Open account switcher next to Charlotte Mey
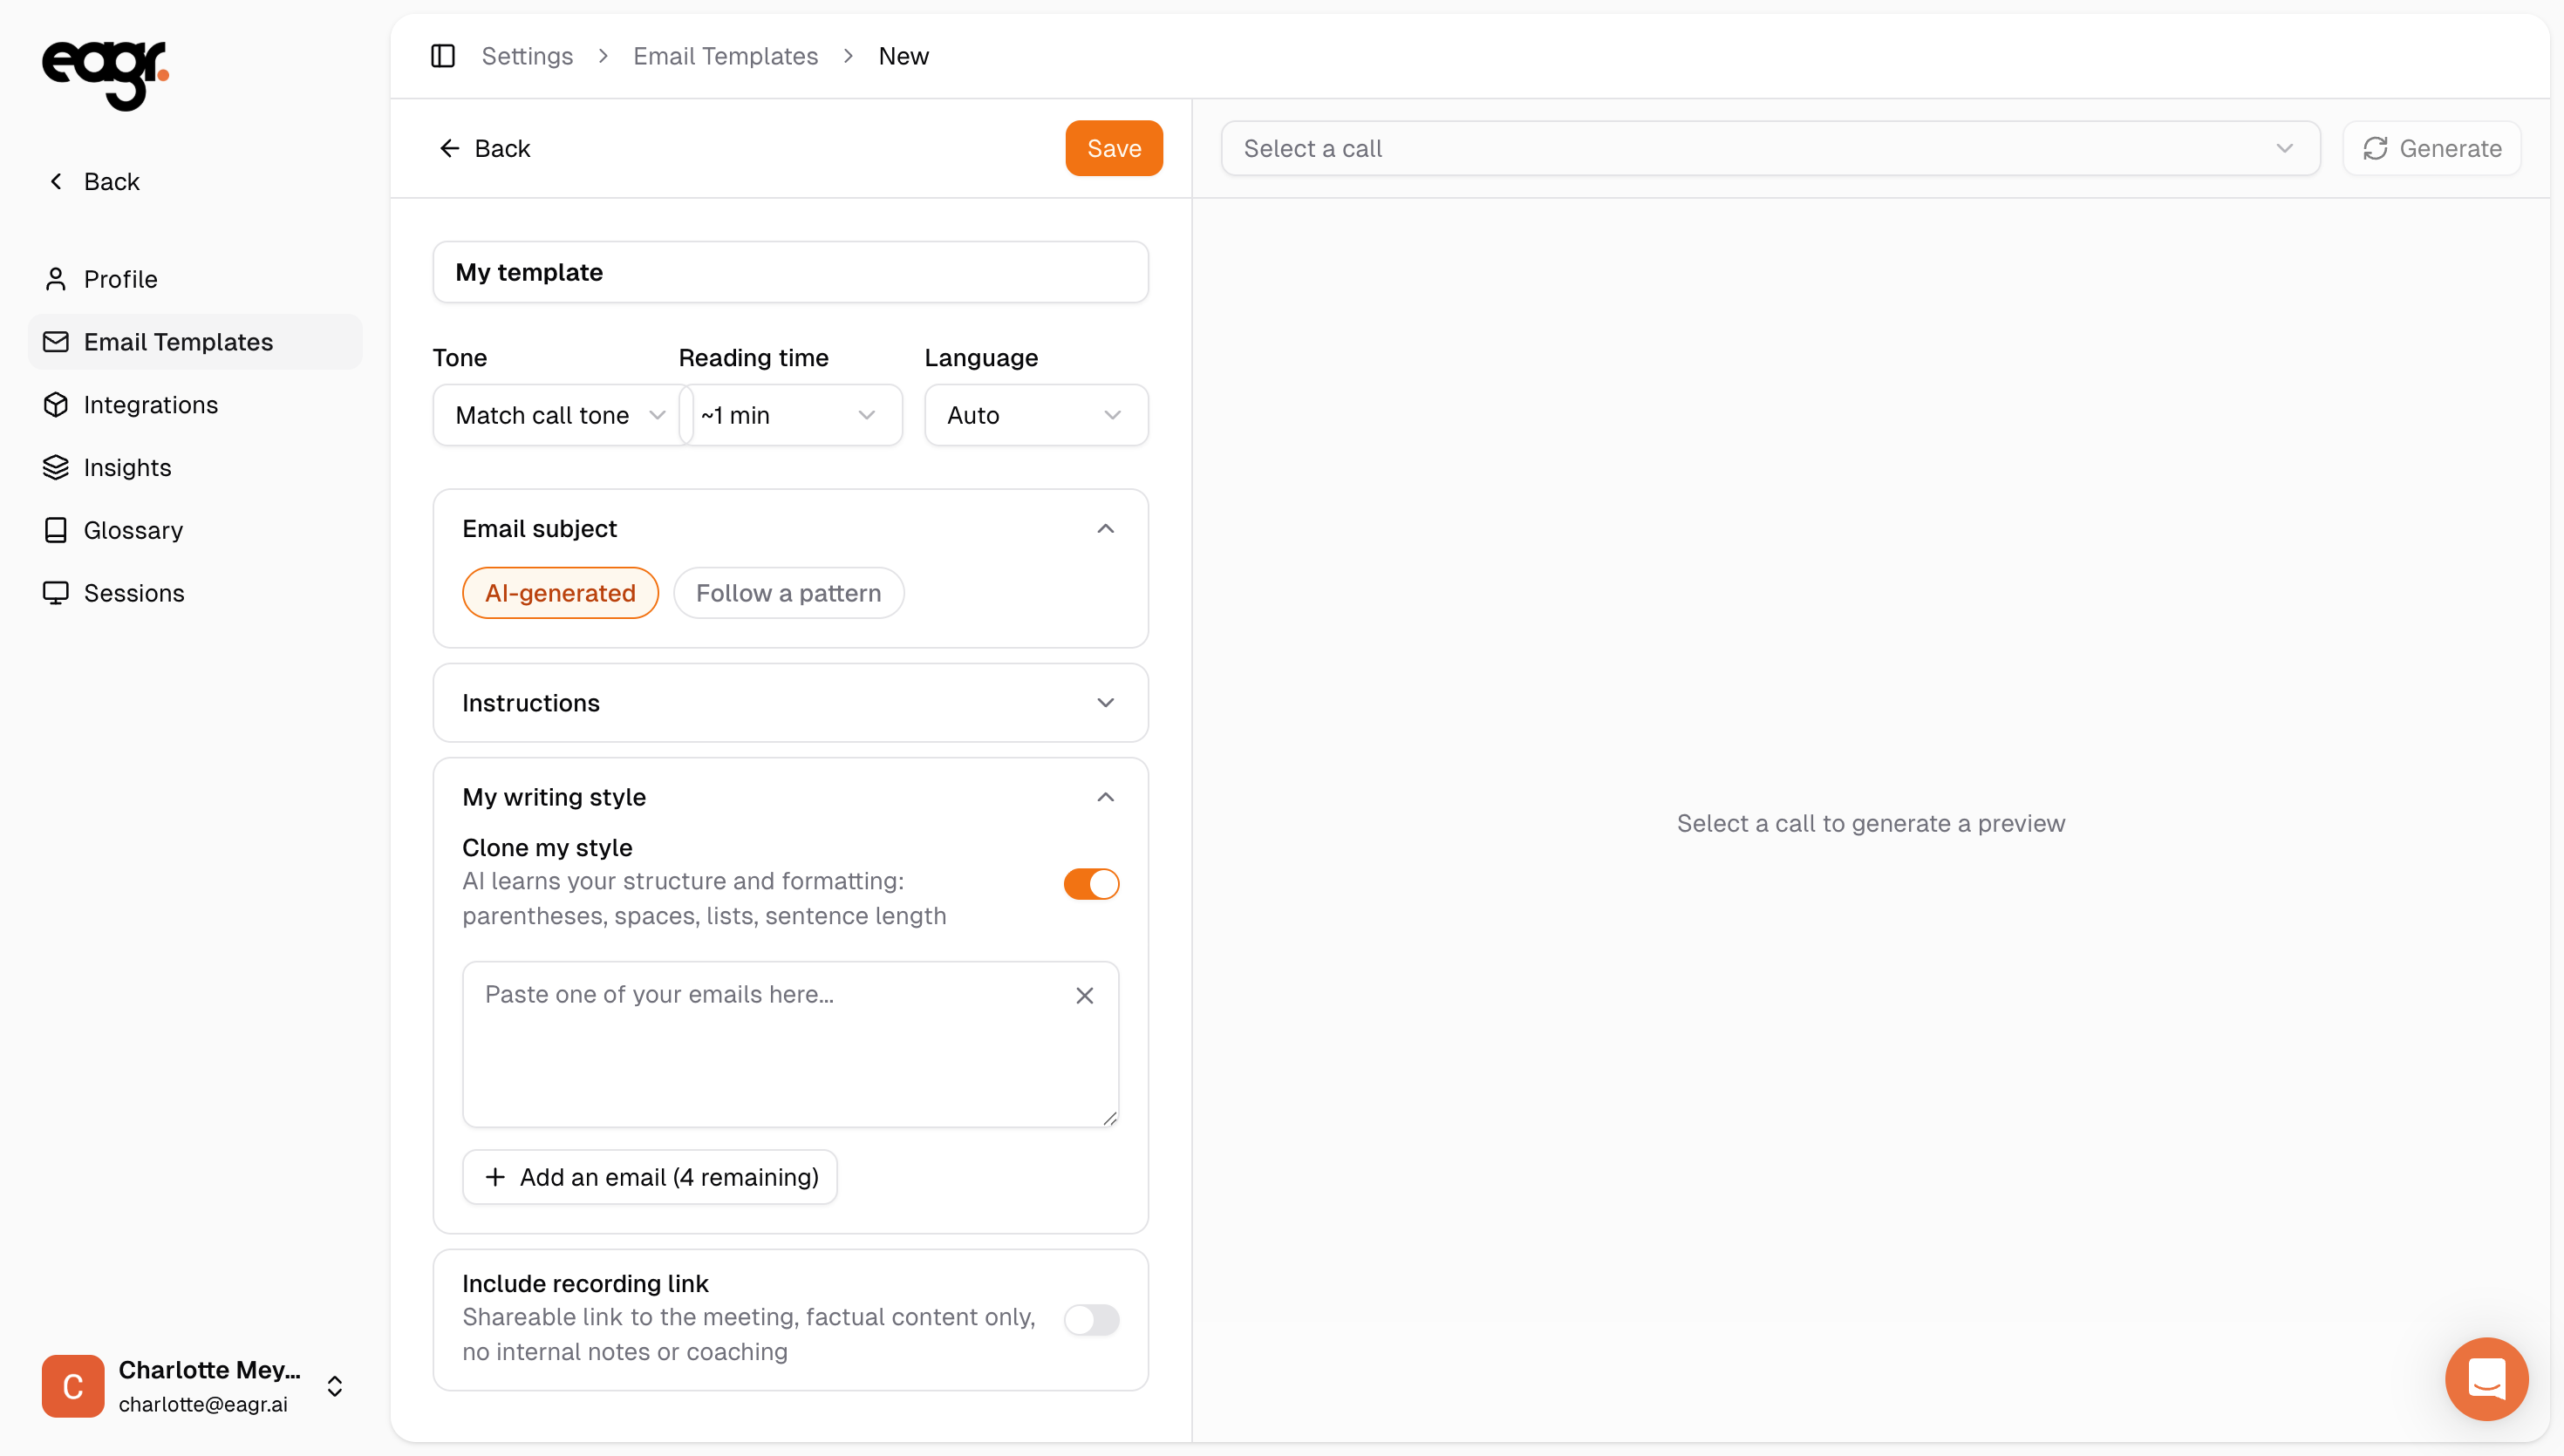The width and height of the screenshot is (2564, 1456). click(335, 1386)
